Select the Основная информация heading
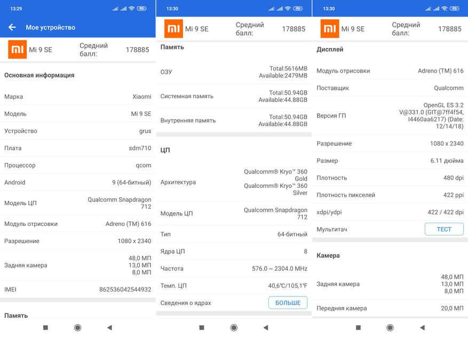 tap(39, 75)
